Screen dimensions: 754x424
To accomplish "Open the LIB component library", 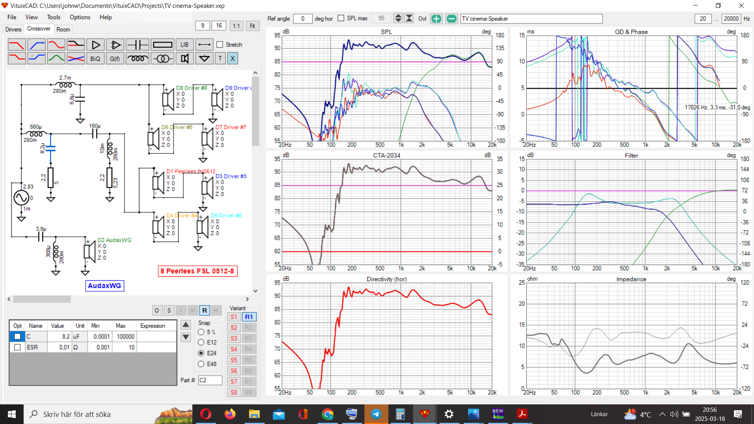I will [x=185, y=45].
